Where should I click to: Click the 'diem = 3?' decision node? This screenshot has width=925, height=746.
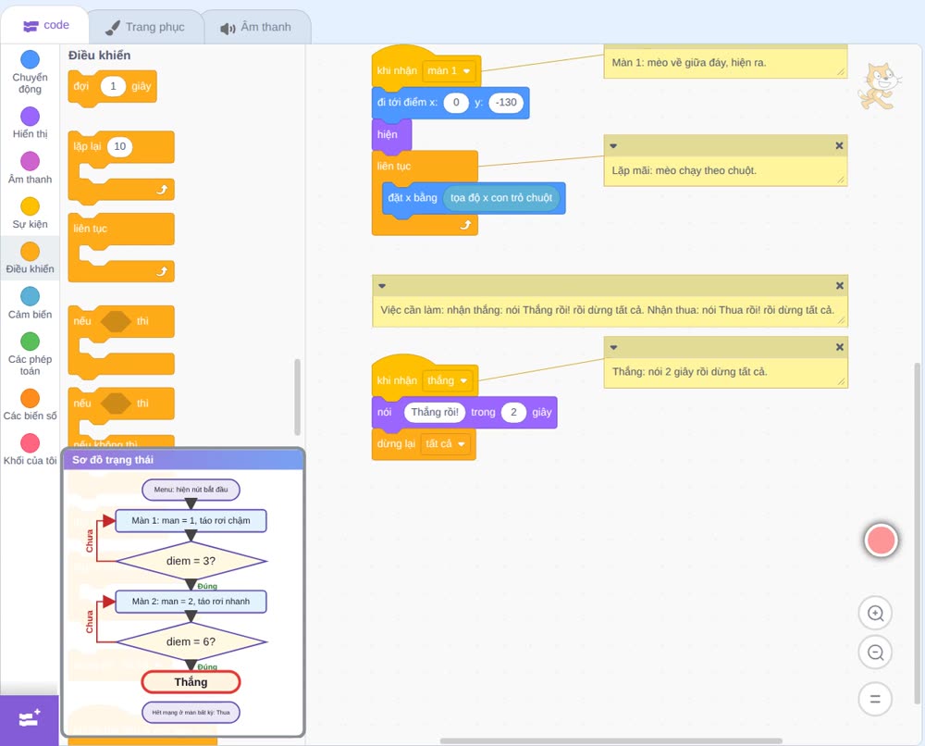[191, 561]
